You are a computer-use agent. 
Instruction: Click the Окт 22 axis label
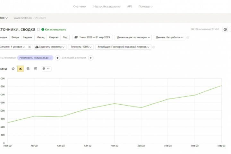coord(88,146)
